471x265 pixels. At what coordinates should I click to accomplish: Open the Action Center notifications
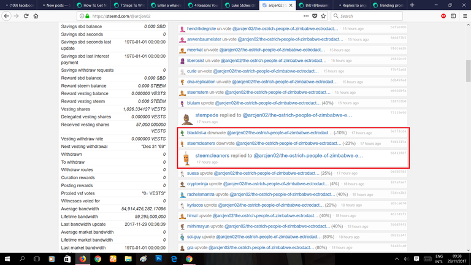click(416, 259)
